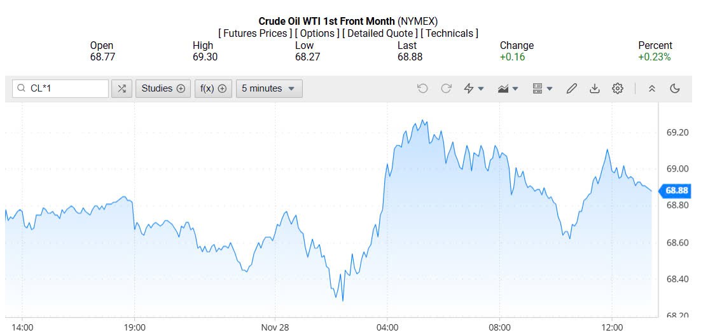Collapse the chart toolbar with double chevron
701x335 pixels.
(651, 88)
